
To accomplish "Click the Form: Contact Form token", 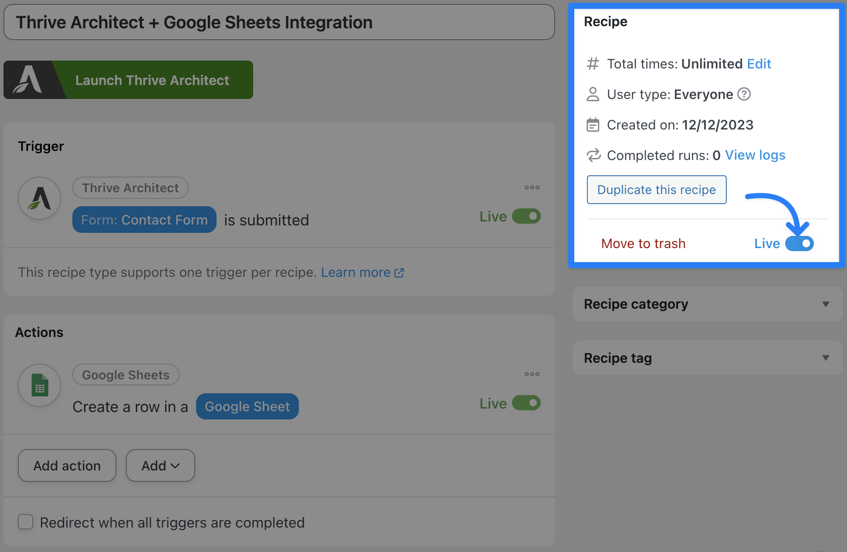I will click(144, 220).
